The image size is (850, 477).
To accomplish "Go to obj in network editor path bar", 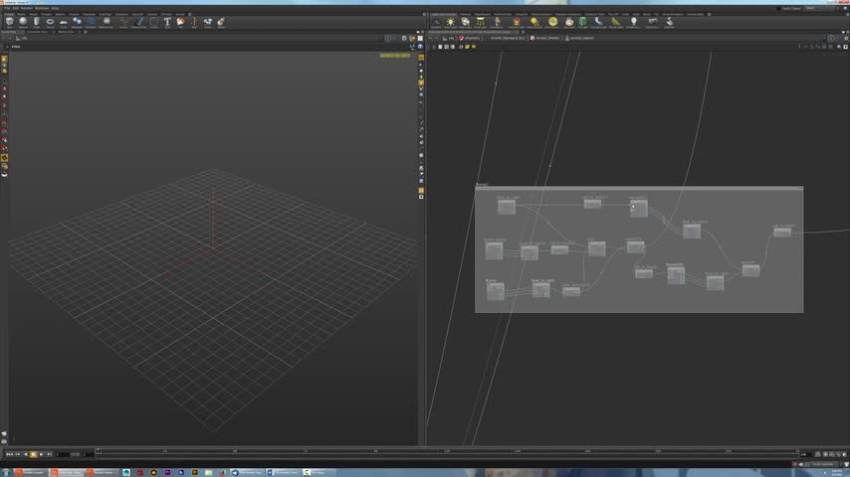I will pos(448,39).
